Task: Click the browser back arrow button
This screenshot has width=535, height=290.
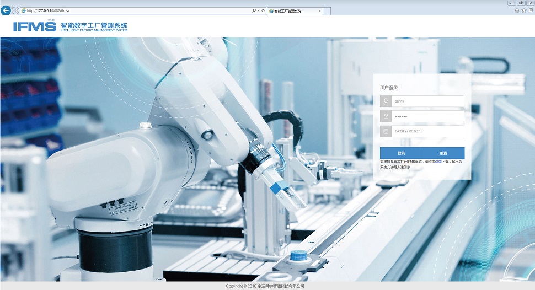Action: [x=6, y=10]
